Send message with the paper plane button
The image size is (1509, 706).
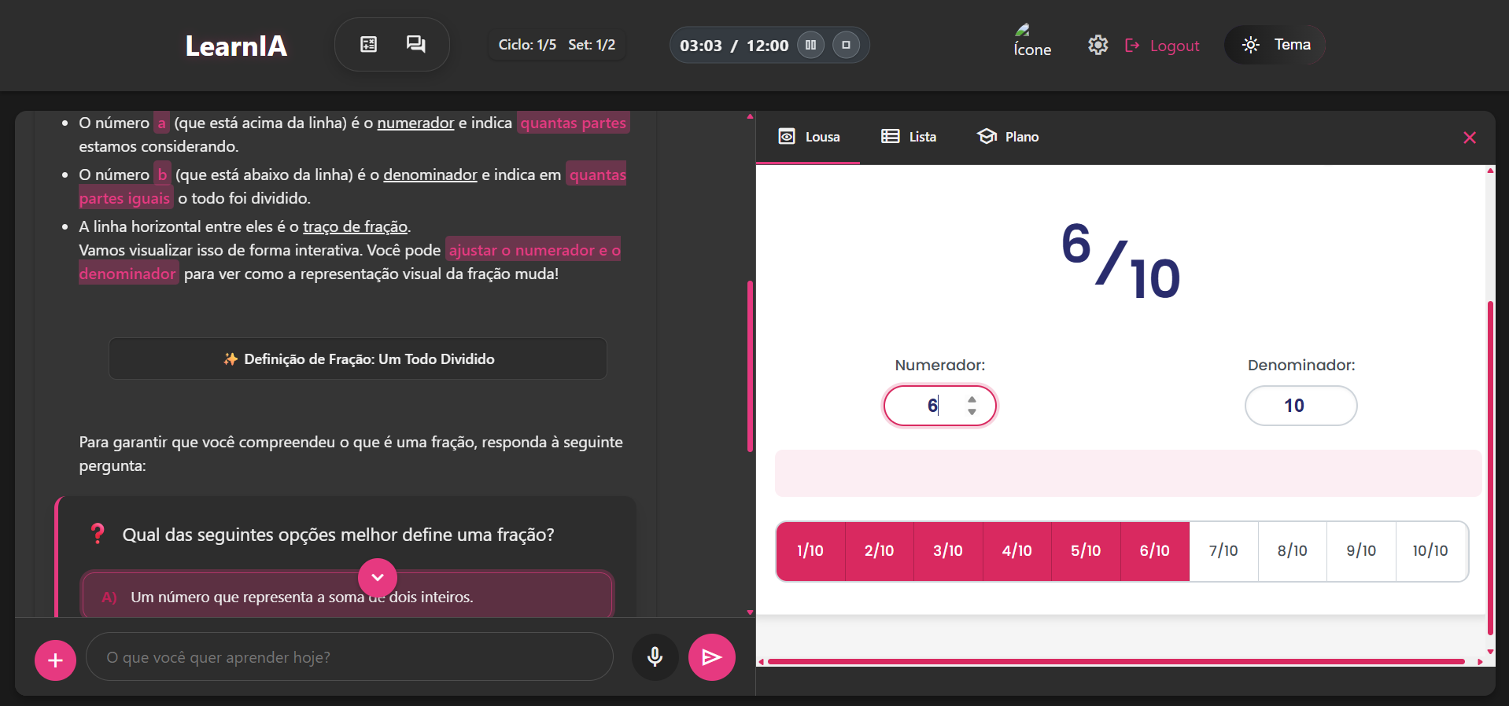[x=711, y=657]
